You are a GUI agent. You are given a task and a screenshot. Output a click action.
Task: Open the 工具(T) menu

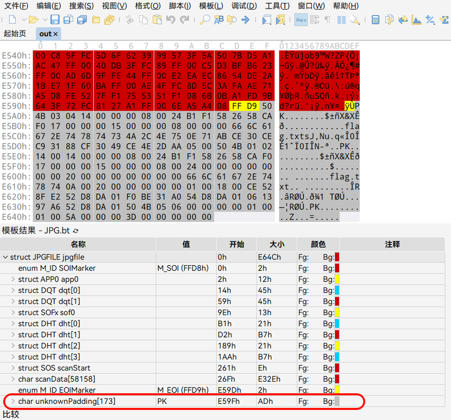[277, 5]
